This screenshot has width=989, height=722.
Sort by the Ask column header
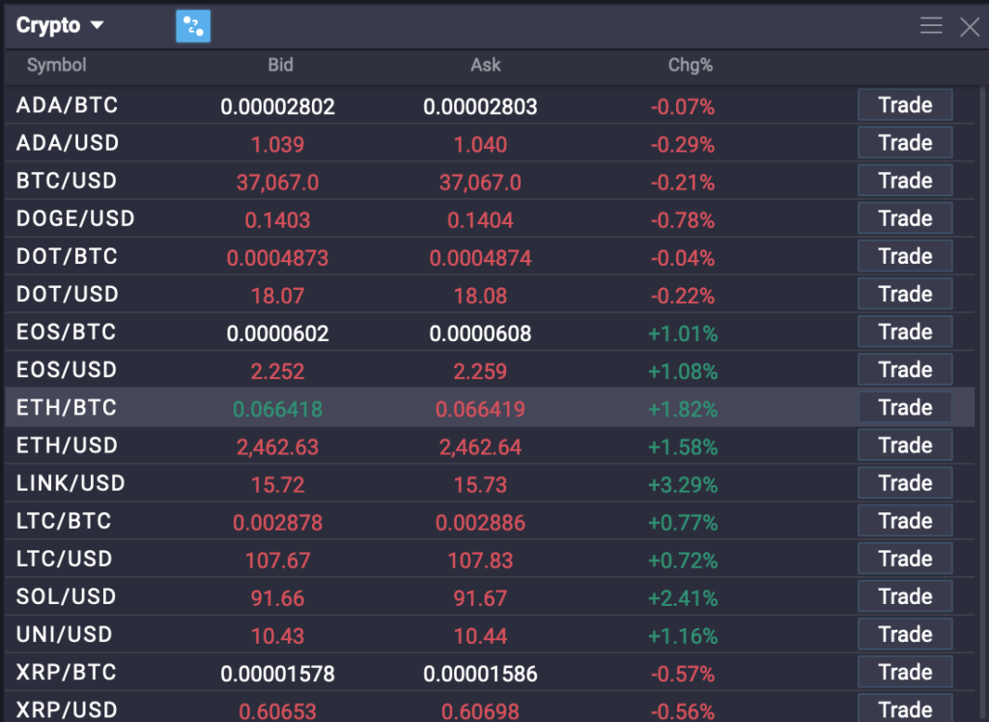485,65
